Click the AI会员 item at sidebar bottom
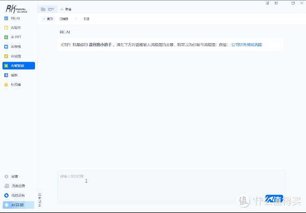This screenshot has width=306, height=213. [x=19, y=205]
